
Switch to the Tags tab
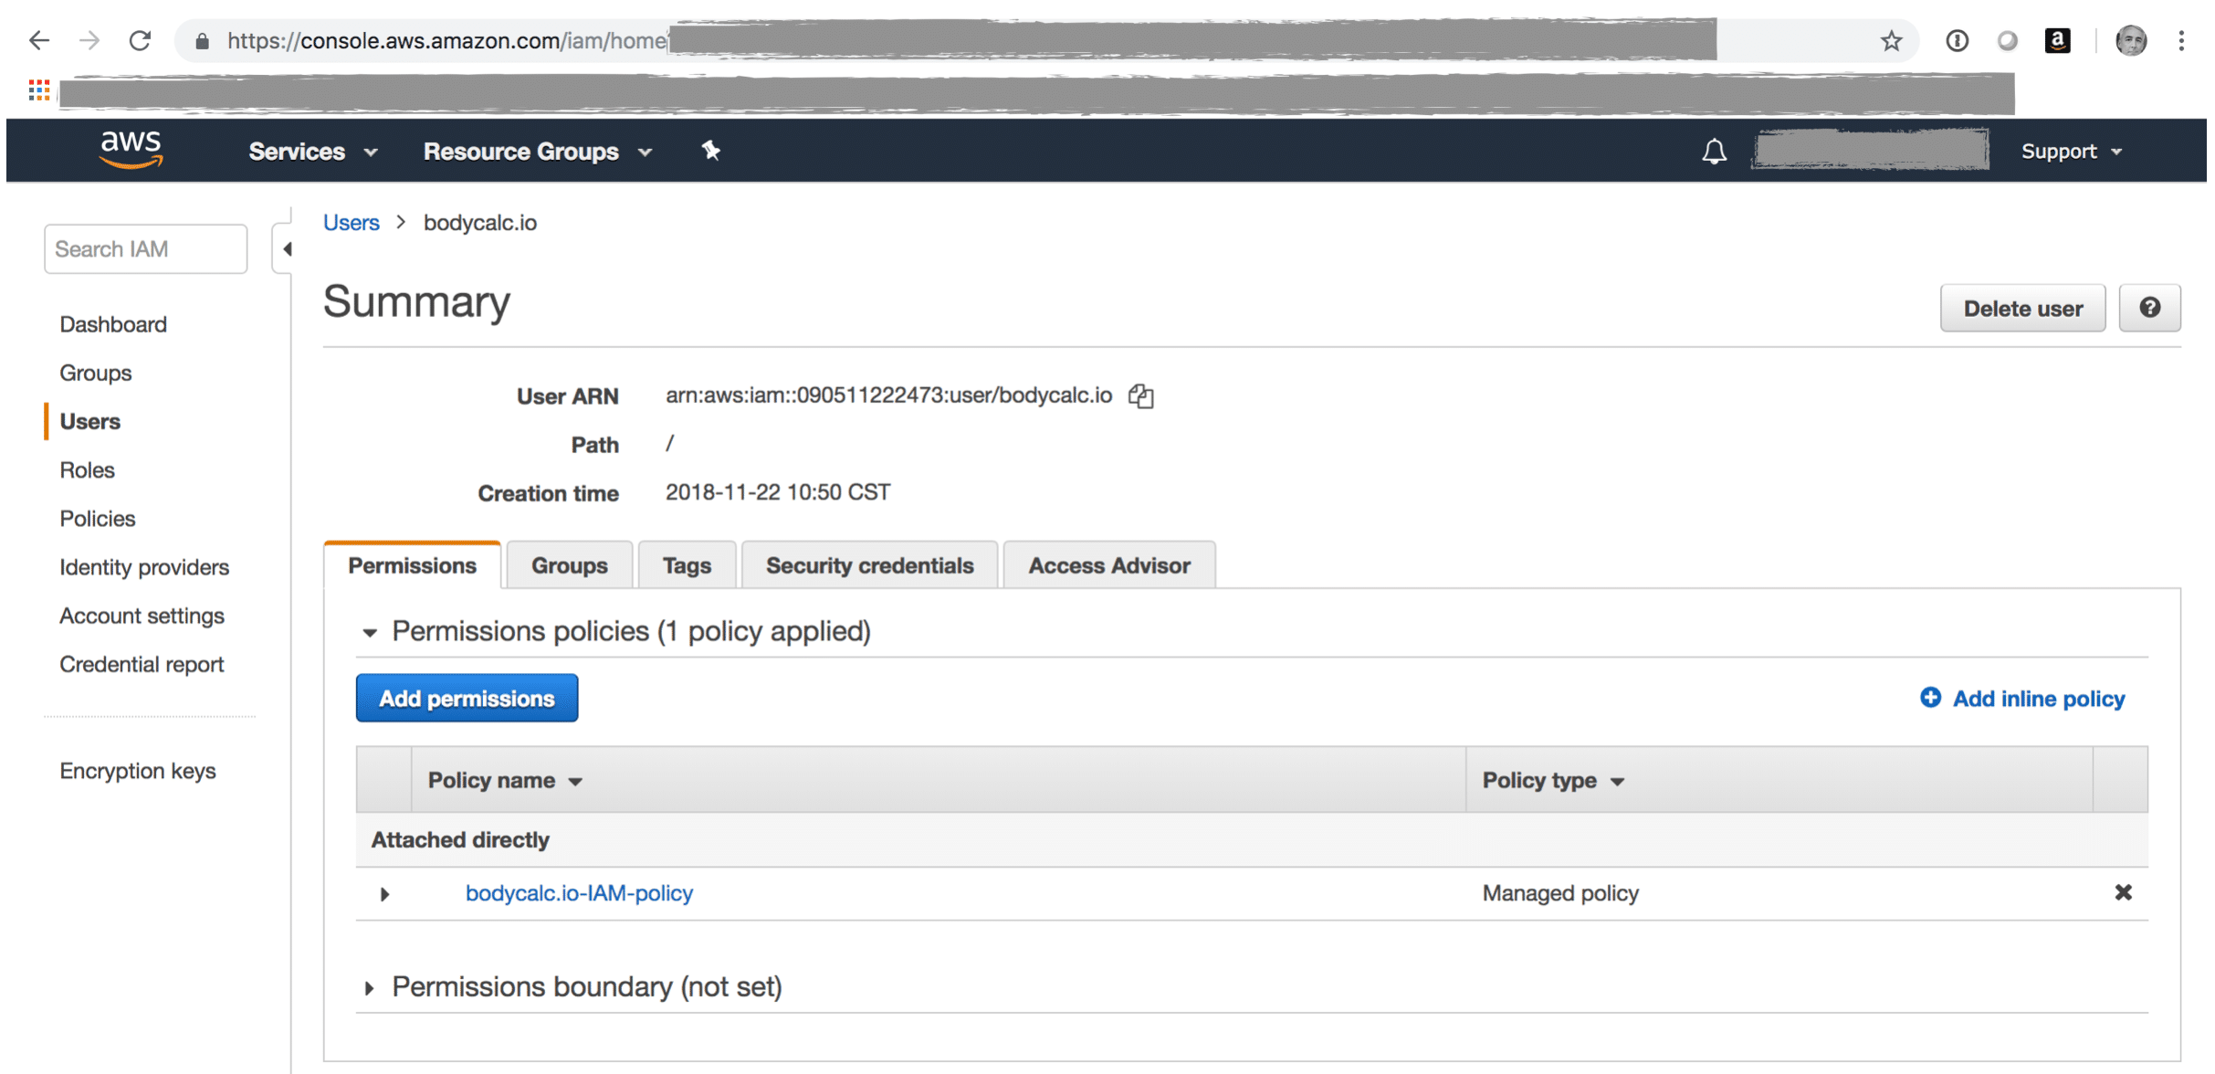(687, 565)
